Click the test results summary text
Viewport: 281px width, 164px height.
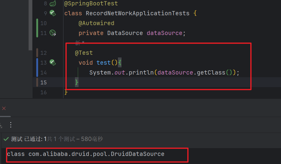click(x=57, y=139)
